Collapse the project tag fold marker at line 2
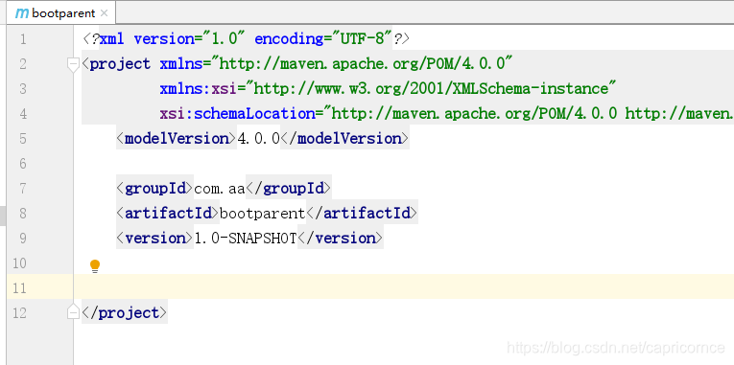The image size is (734, 365). (x=73, y=64)
